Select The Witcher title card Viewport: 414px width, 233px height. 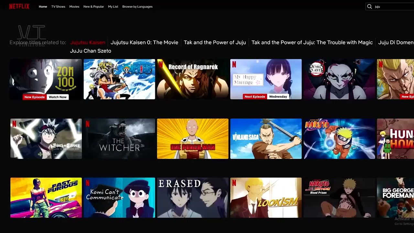point(119,139)
